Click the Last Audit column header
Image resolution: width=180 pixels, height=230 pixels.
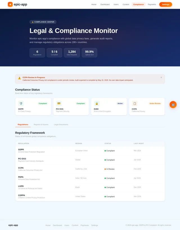coord(139,143)
